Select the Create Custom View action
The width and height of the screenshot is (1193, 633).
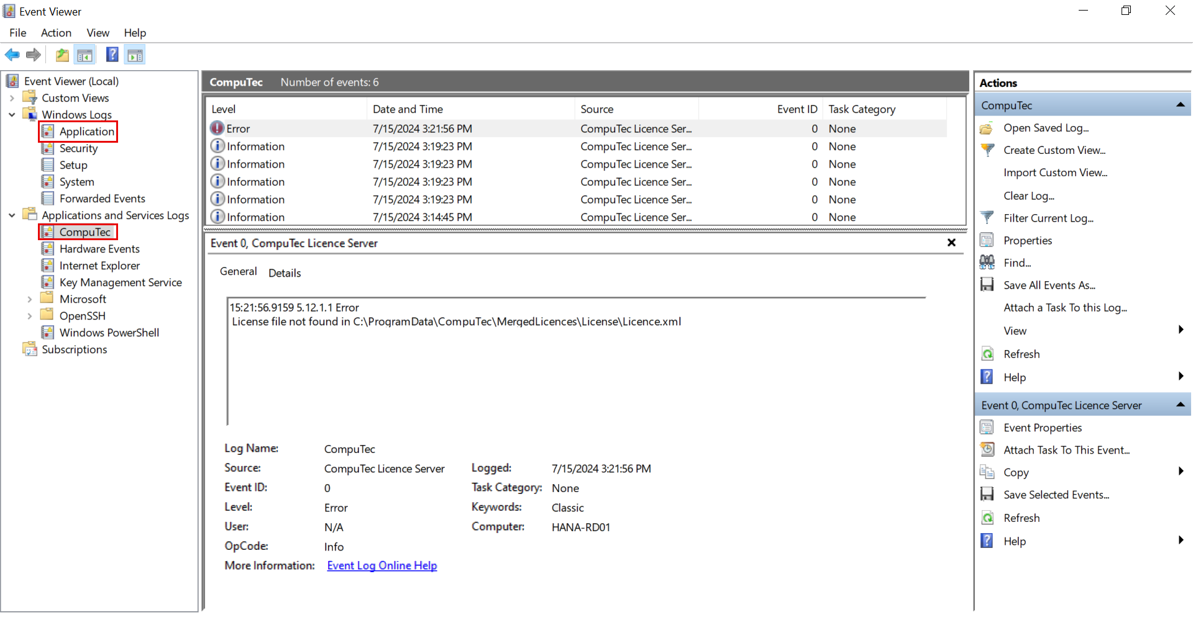[1054, 150]
